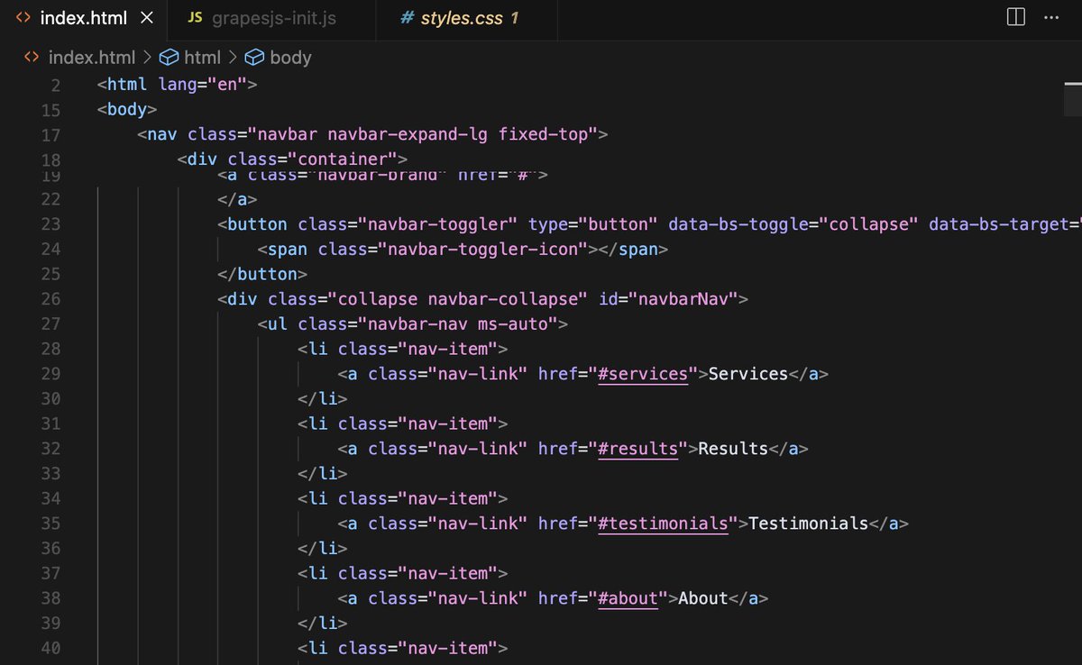This screenshot has height=665, width=1082.
Task: Click line number 40 in gutter
Action: coord(50,647)
